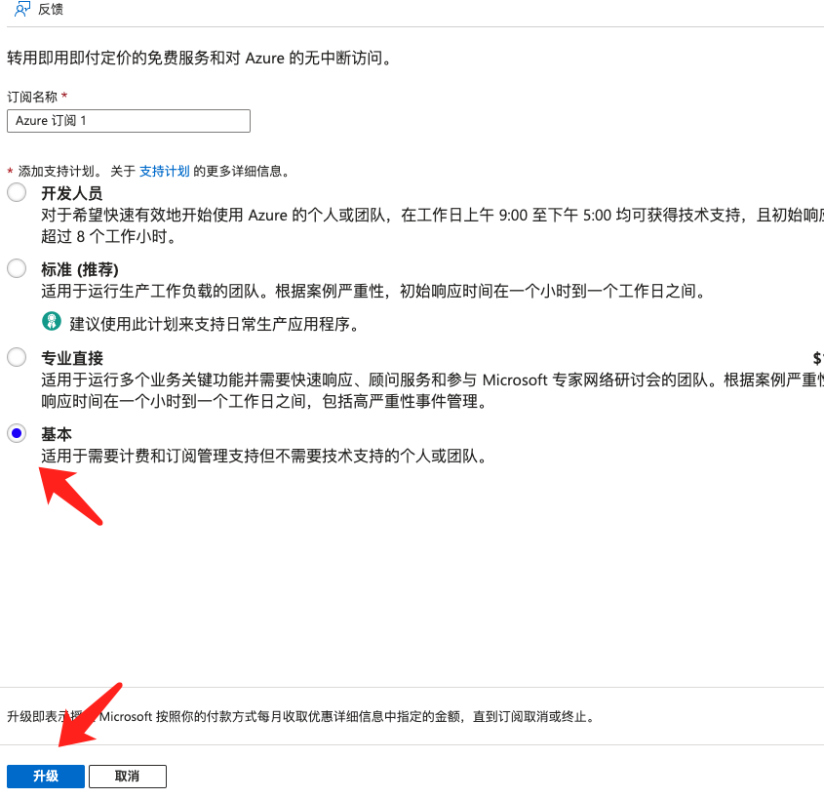Choose the 专业直接 radio button

(x=17, y=357)
